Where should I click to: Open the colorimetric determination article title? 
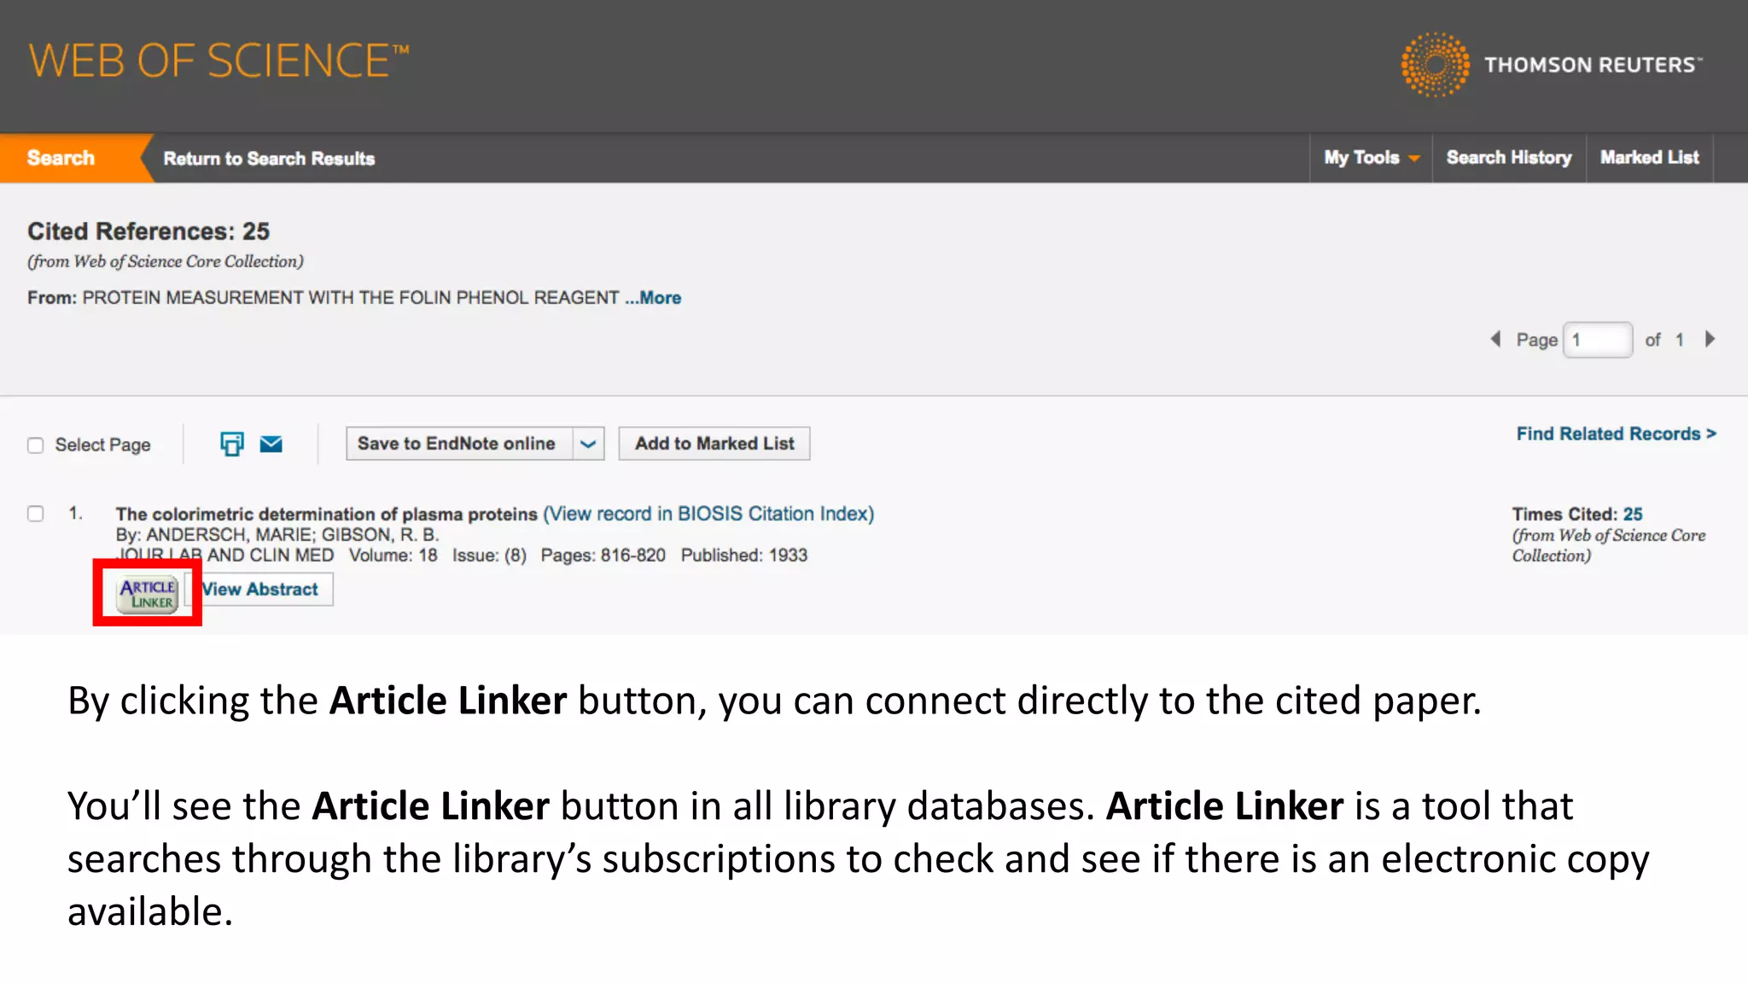[x=327, y=515]
